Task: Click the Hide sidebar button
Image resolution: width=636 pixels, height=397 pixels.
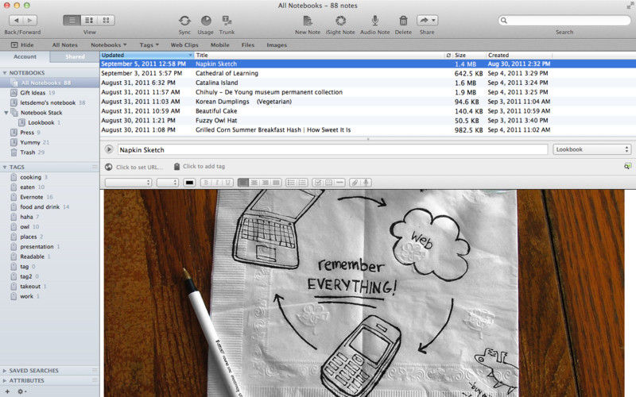Action: pyautogui.click(x=23, y=45)
